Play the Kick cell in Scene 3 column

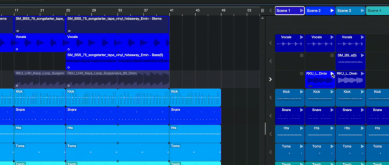pos(362,92)
